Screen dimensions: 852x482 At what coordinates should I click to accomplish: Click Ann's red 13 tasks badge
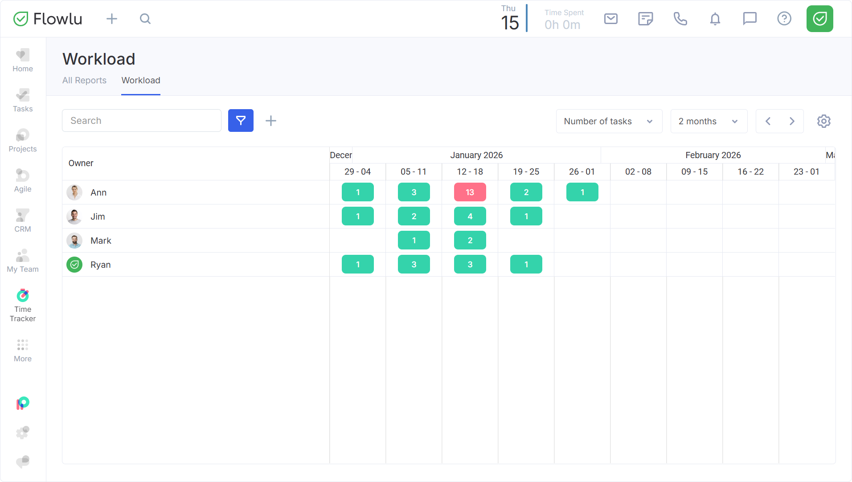pos(470,192)
